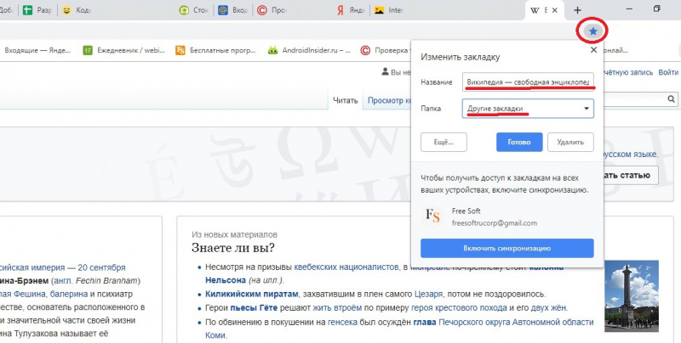Open квебекских националистов link

tap(346, 267)
